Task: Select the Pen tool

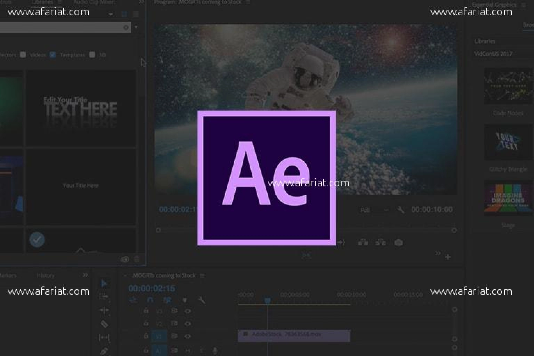Action: click(104, 351)
